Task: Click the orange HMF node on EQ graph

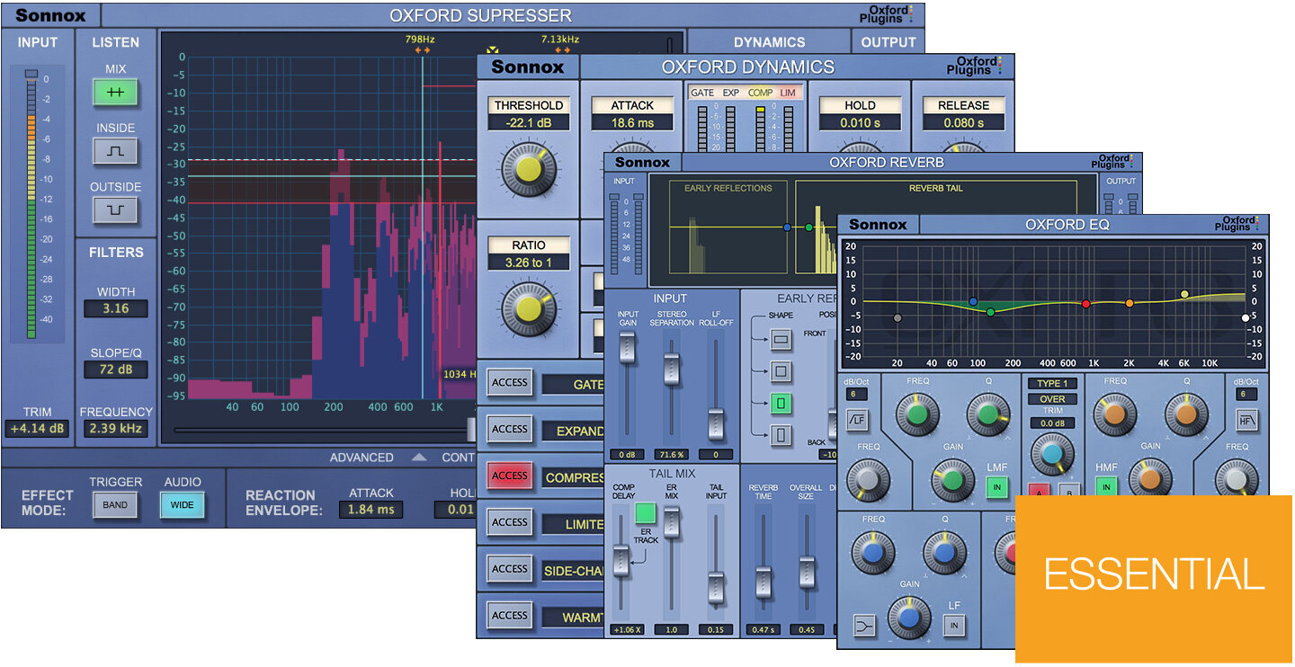Action: pos(1130,304)
